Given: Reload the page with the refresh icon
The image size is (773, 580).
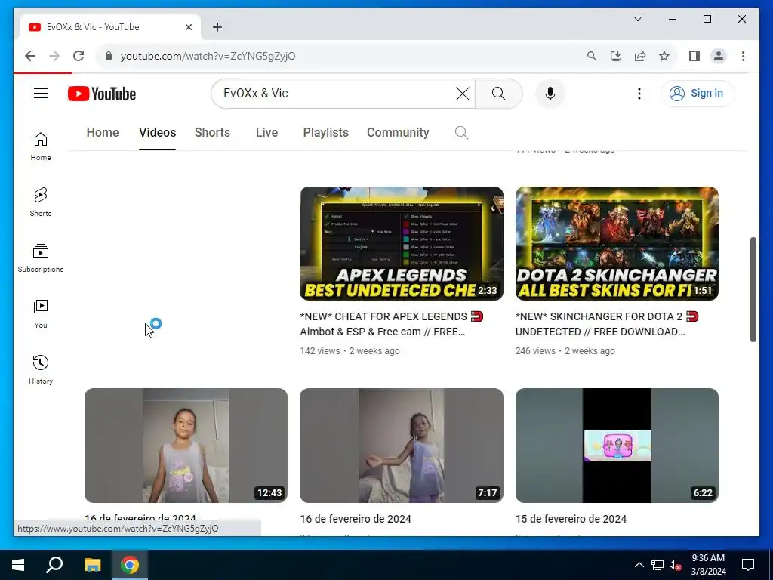Looking at the screenshot, I should (79, 56).
